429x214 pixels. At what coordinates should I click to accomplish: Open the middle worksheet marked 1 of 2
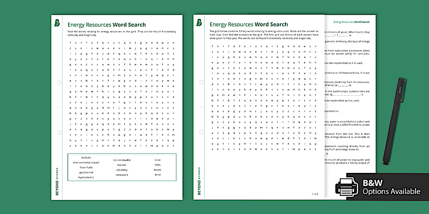[259, 107]
